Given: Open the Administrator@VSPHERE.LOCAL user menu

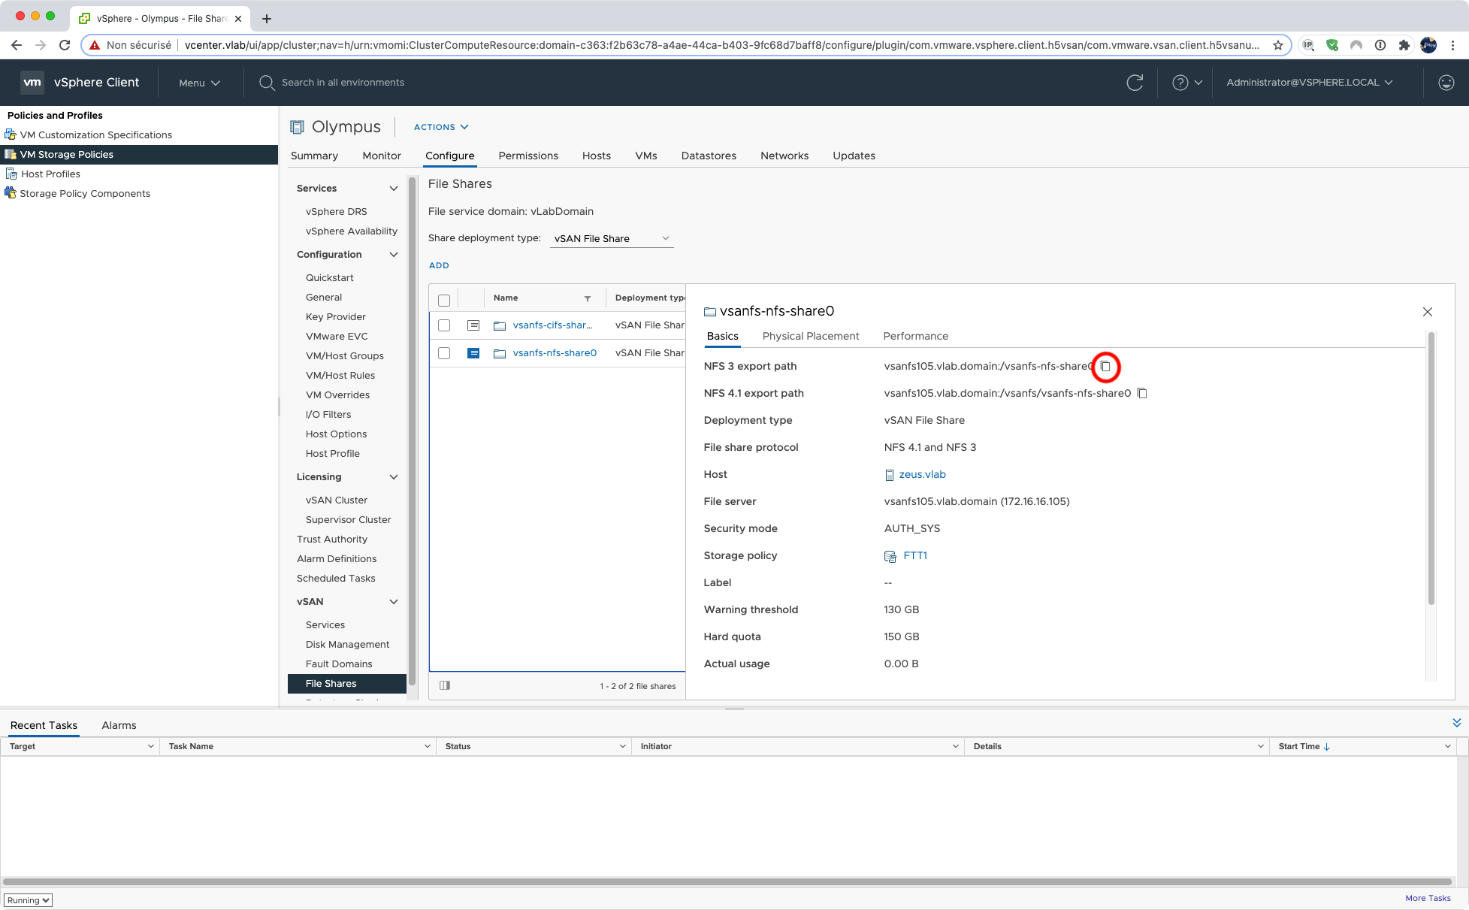Looking at the screenshot, I should [x=1309, y=83].
